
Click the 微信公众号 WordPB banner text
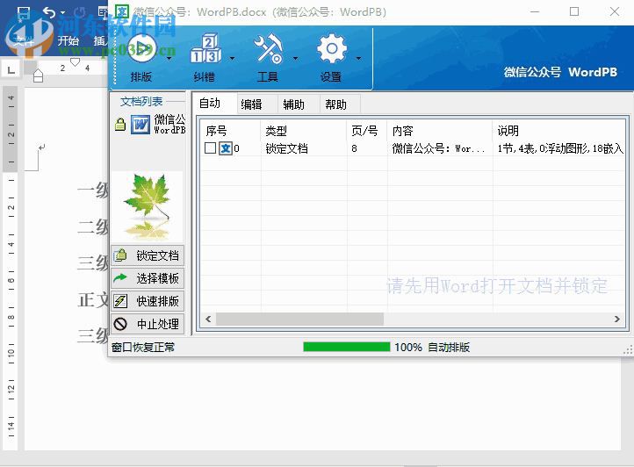[560, 72]
